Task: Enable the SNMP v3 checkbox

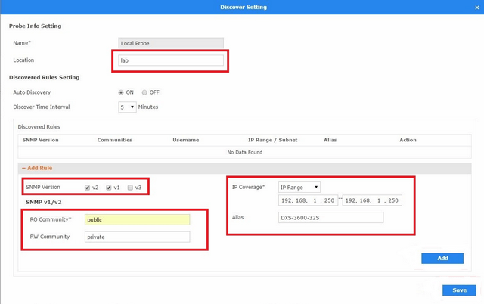Action: [x=131, y=188]
